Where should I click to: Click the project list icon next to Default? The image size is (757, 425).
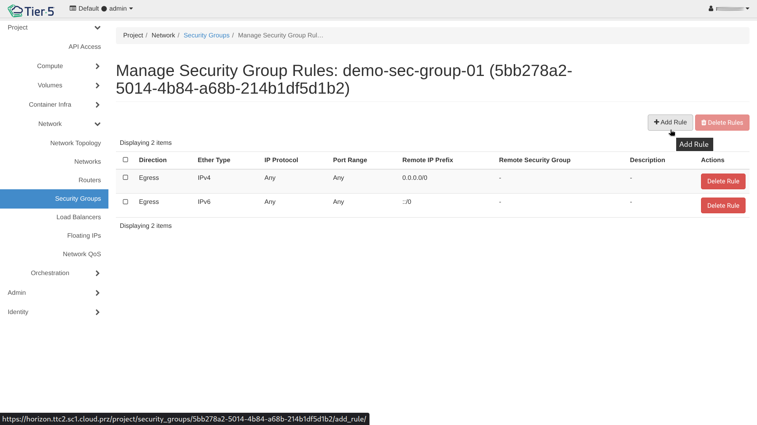73,8
